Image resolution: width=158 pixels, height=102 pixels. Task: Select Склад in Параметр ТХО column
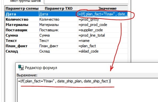58,51
